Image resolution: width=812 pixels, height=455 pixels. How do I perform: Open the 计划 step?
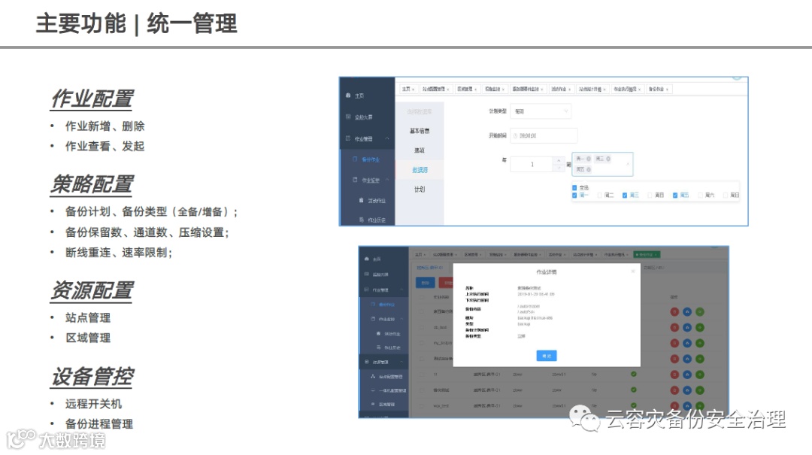click(x=420, y=190)
